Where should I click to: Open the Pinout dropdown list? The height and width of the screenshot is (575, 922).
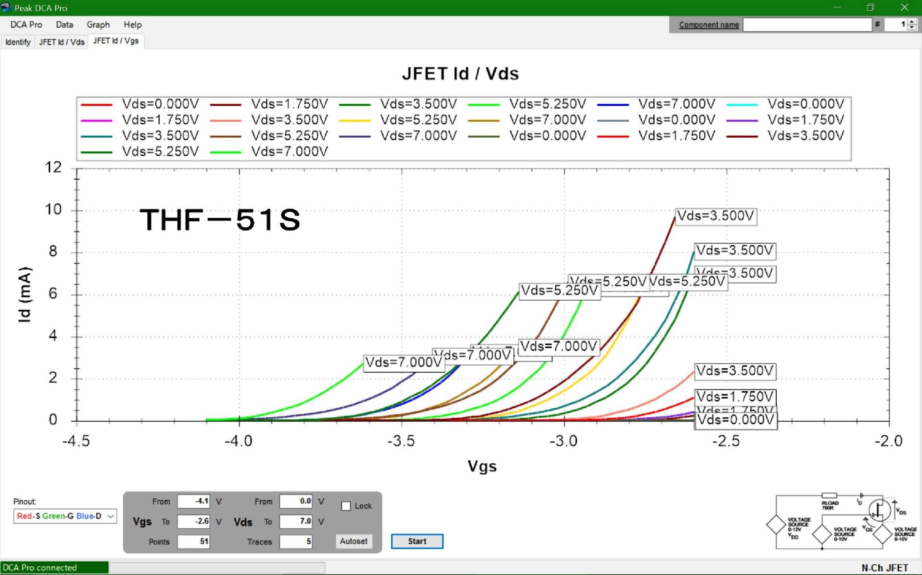pyautogui.click(x=110, y=516)
